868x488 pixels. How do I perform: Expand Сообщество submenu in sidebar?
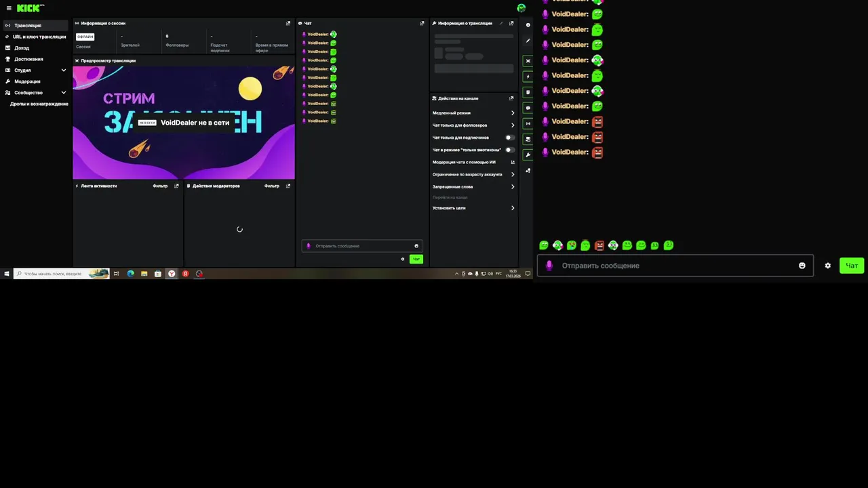point(64,92)
